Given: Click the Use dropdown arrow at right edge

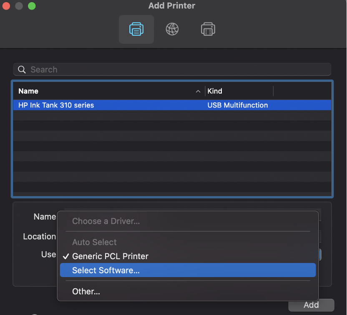Looking at the screenshot, I should click(320, 255).
